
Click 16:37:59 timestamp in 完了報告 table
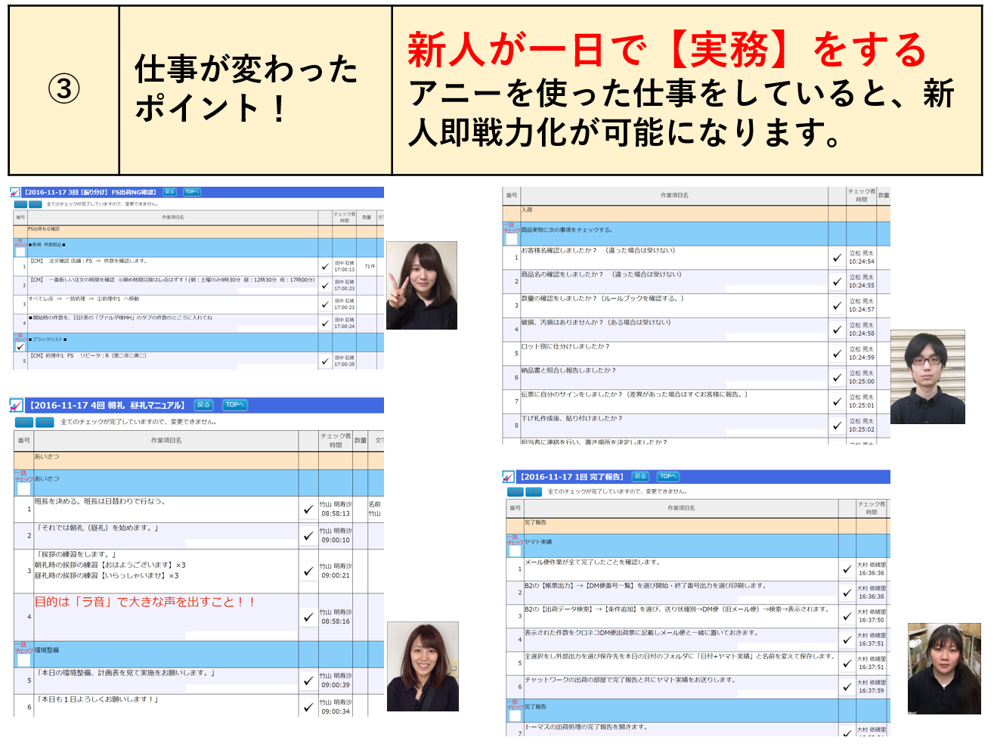coord(872,690)
